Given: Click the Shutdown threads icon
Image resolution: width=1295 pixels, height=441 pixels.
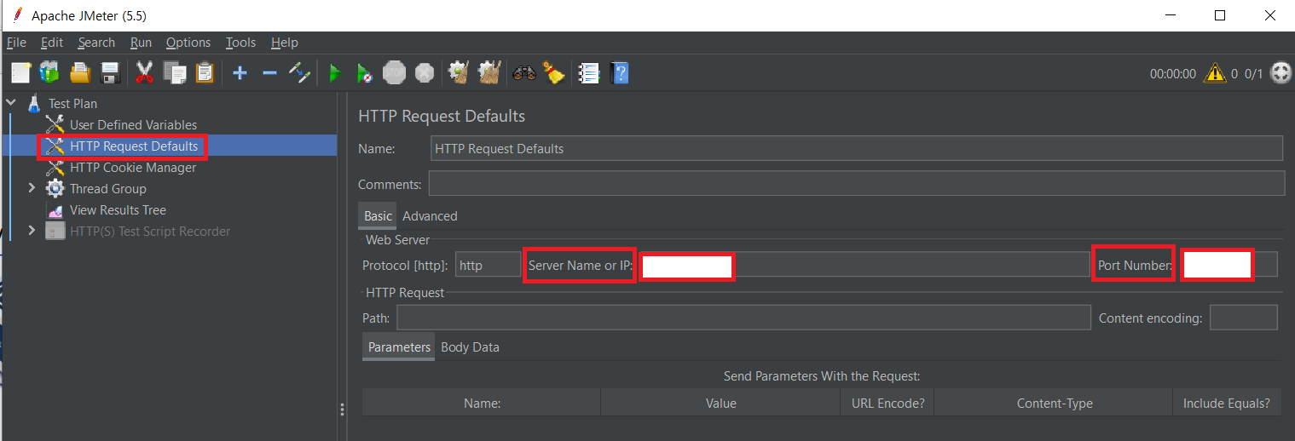Looking at the screenshot, I should [424, 73].
